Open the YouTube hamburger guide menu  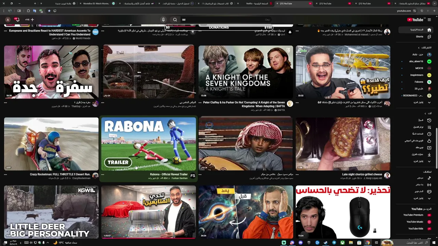(x=429, y=19)
